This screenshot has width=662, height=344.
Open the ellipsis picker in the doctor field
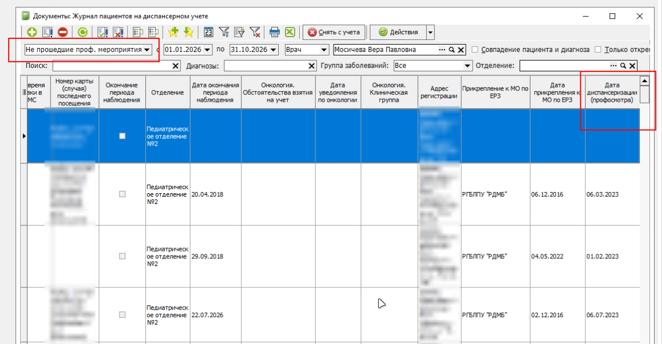click(442, 50)
